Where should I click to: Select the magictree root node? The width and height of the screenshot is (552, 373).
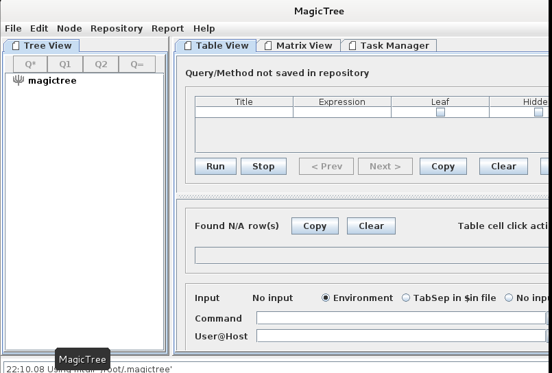[52, 81]
